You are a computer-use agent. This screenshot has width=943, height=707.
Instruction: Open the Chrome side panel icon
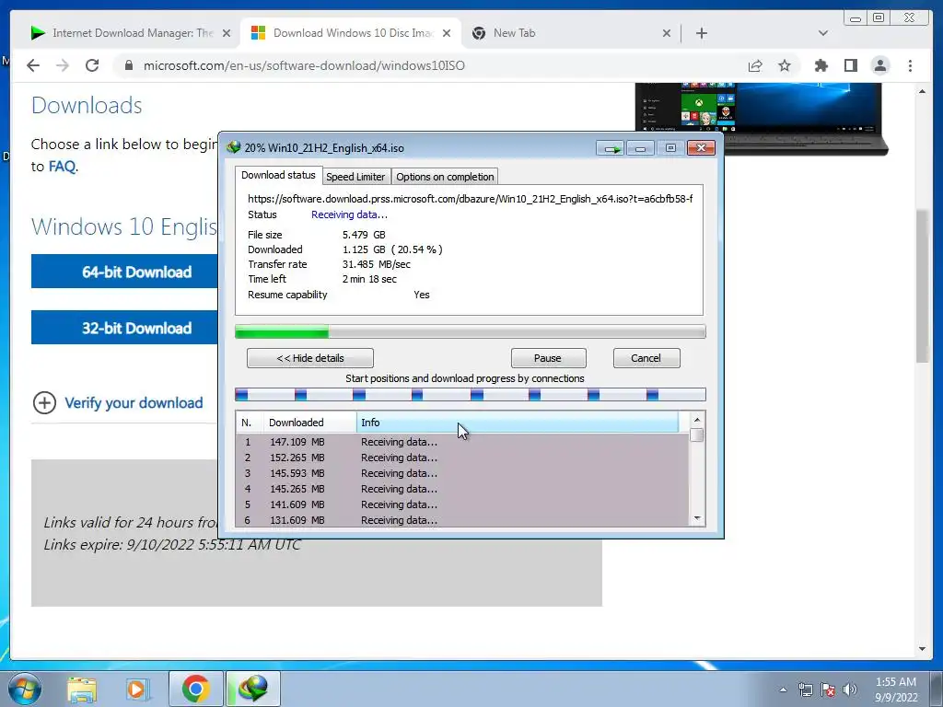pyautogui.click(x=850, y=65)
